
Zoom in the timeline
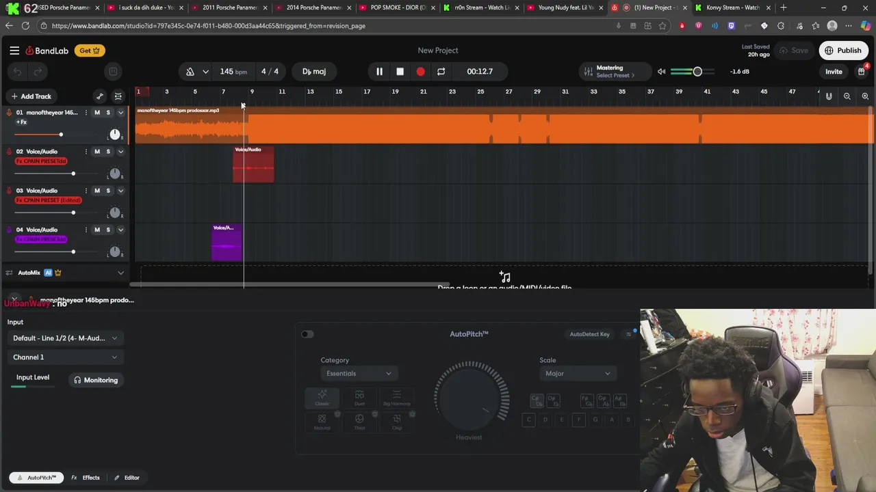tap(865, 96)
